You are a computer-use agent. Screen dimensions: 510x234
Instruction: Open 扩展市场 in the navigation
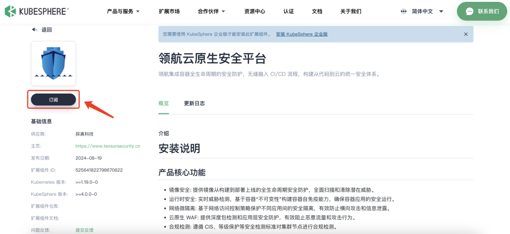pyautogui.click(x=169, y=11)
